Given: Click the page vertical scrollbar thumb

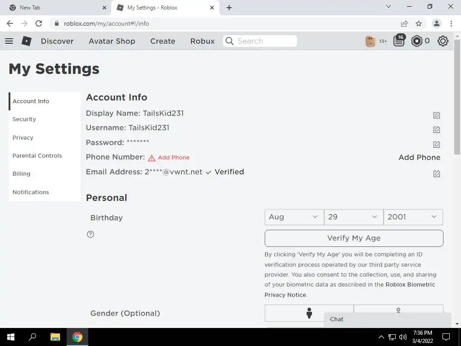Looking at the screenshot, I should 457,97.
